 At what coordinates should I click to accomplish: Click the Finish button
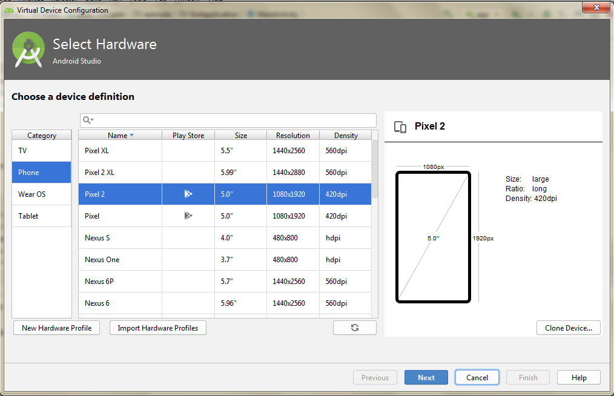(x=528, y=378)
